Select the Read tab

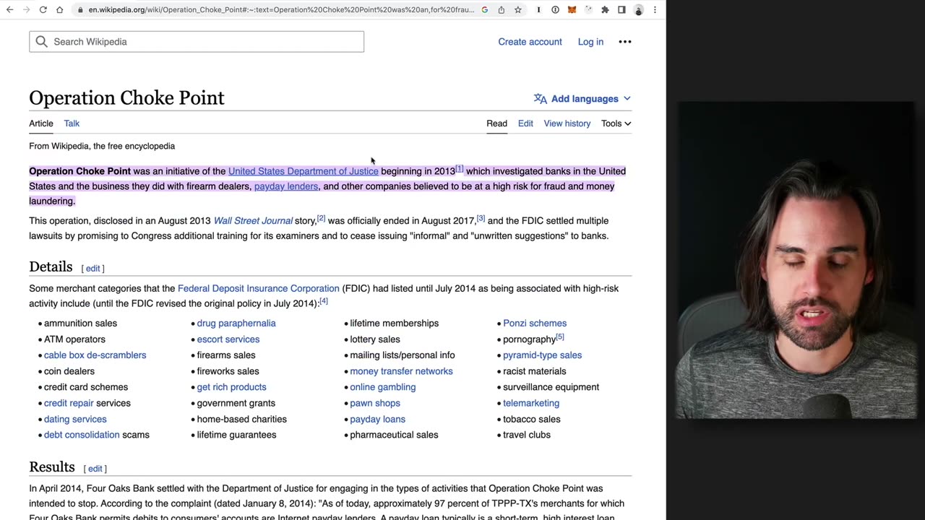point(496,123)
